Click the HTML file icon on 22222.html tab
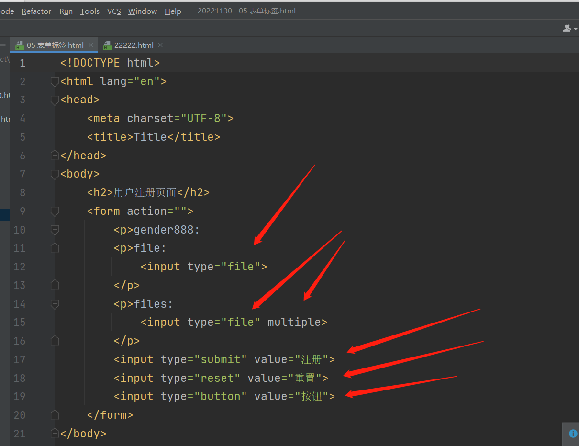 (107, 45)
